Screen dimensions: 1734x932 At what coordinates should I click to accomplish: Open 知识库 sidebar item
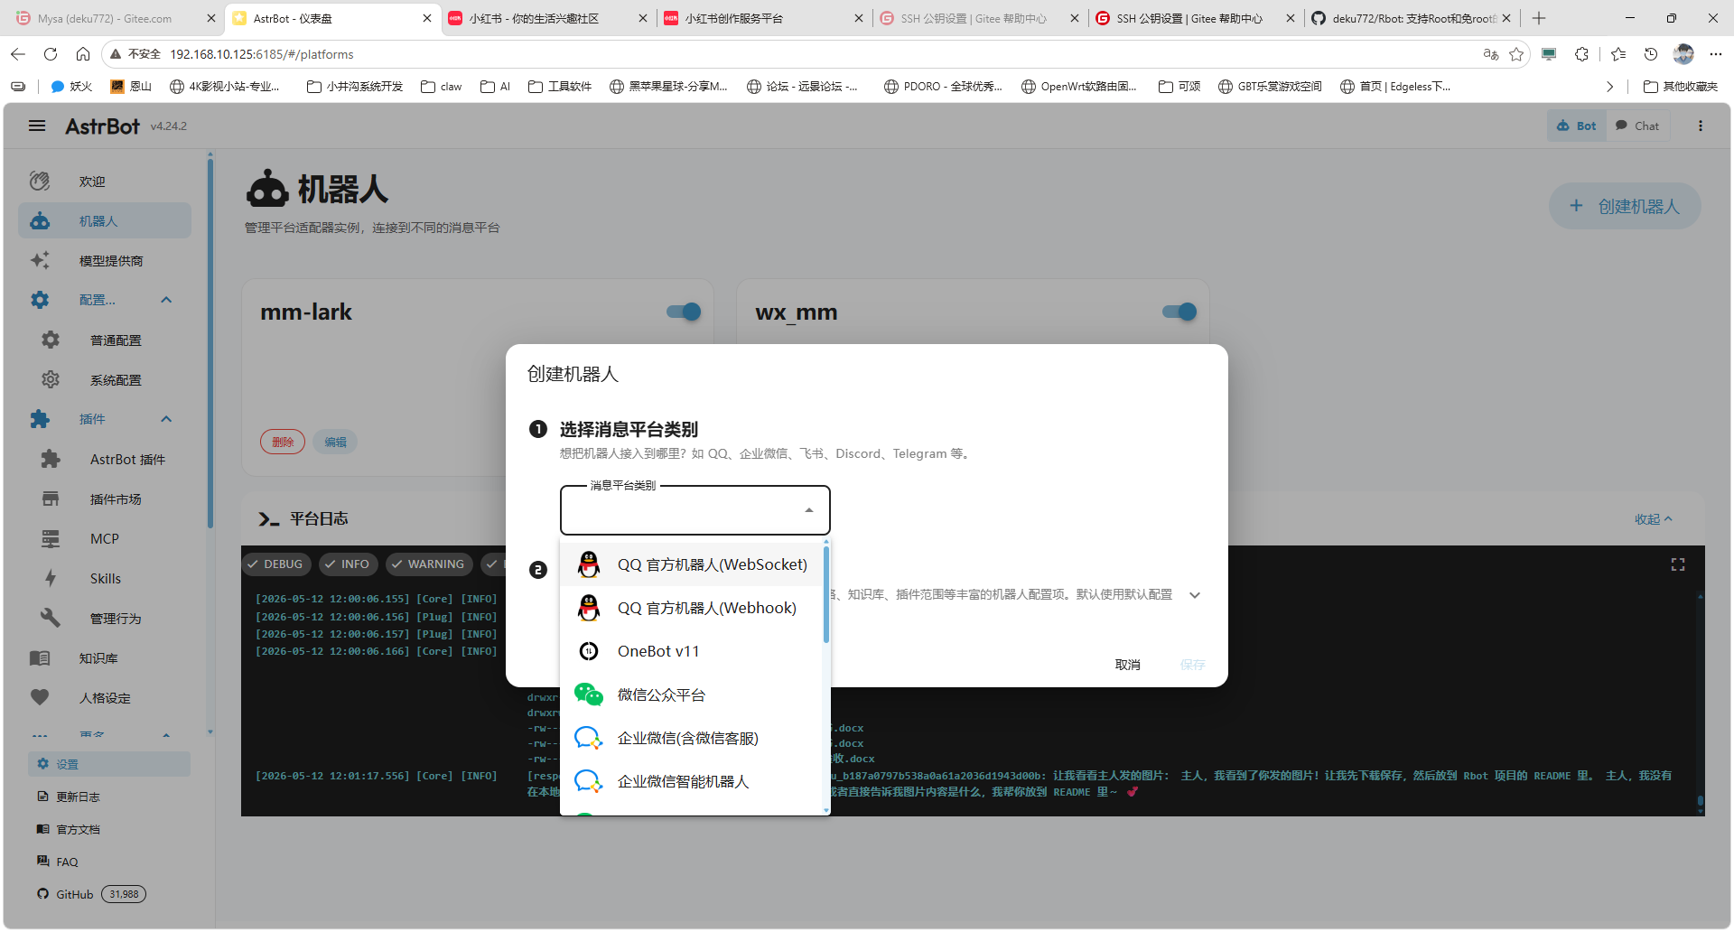coord(105,658)
